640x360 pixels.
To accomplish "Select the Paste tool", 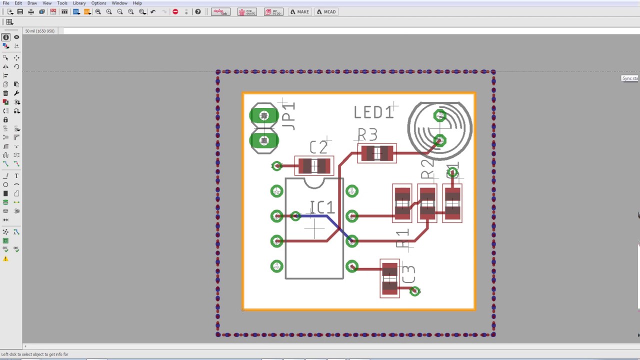I will pos(16,84).
